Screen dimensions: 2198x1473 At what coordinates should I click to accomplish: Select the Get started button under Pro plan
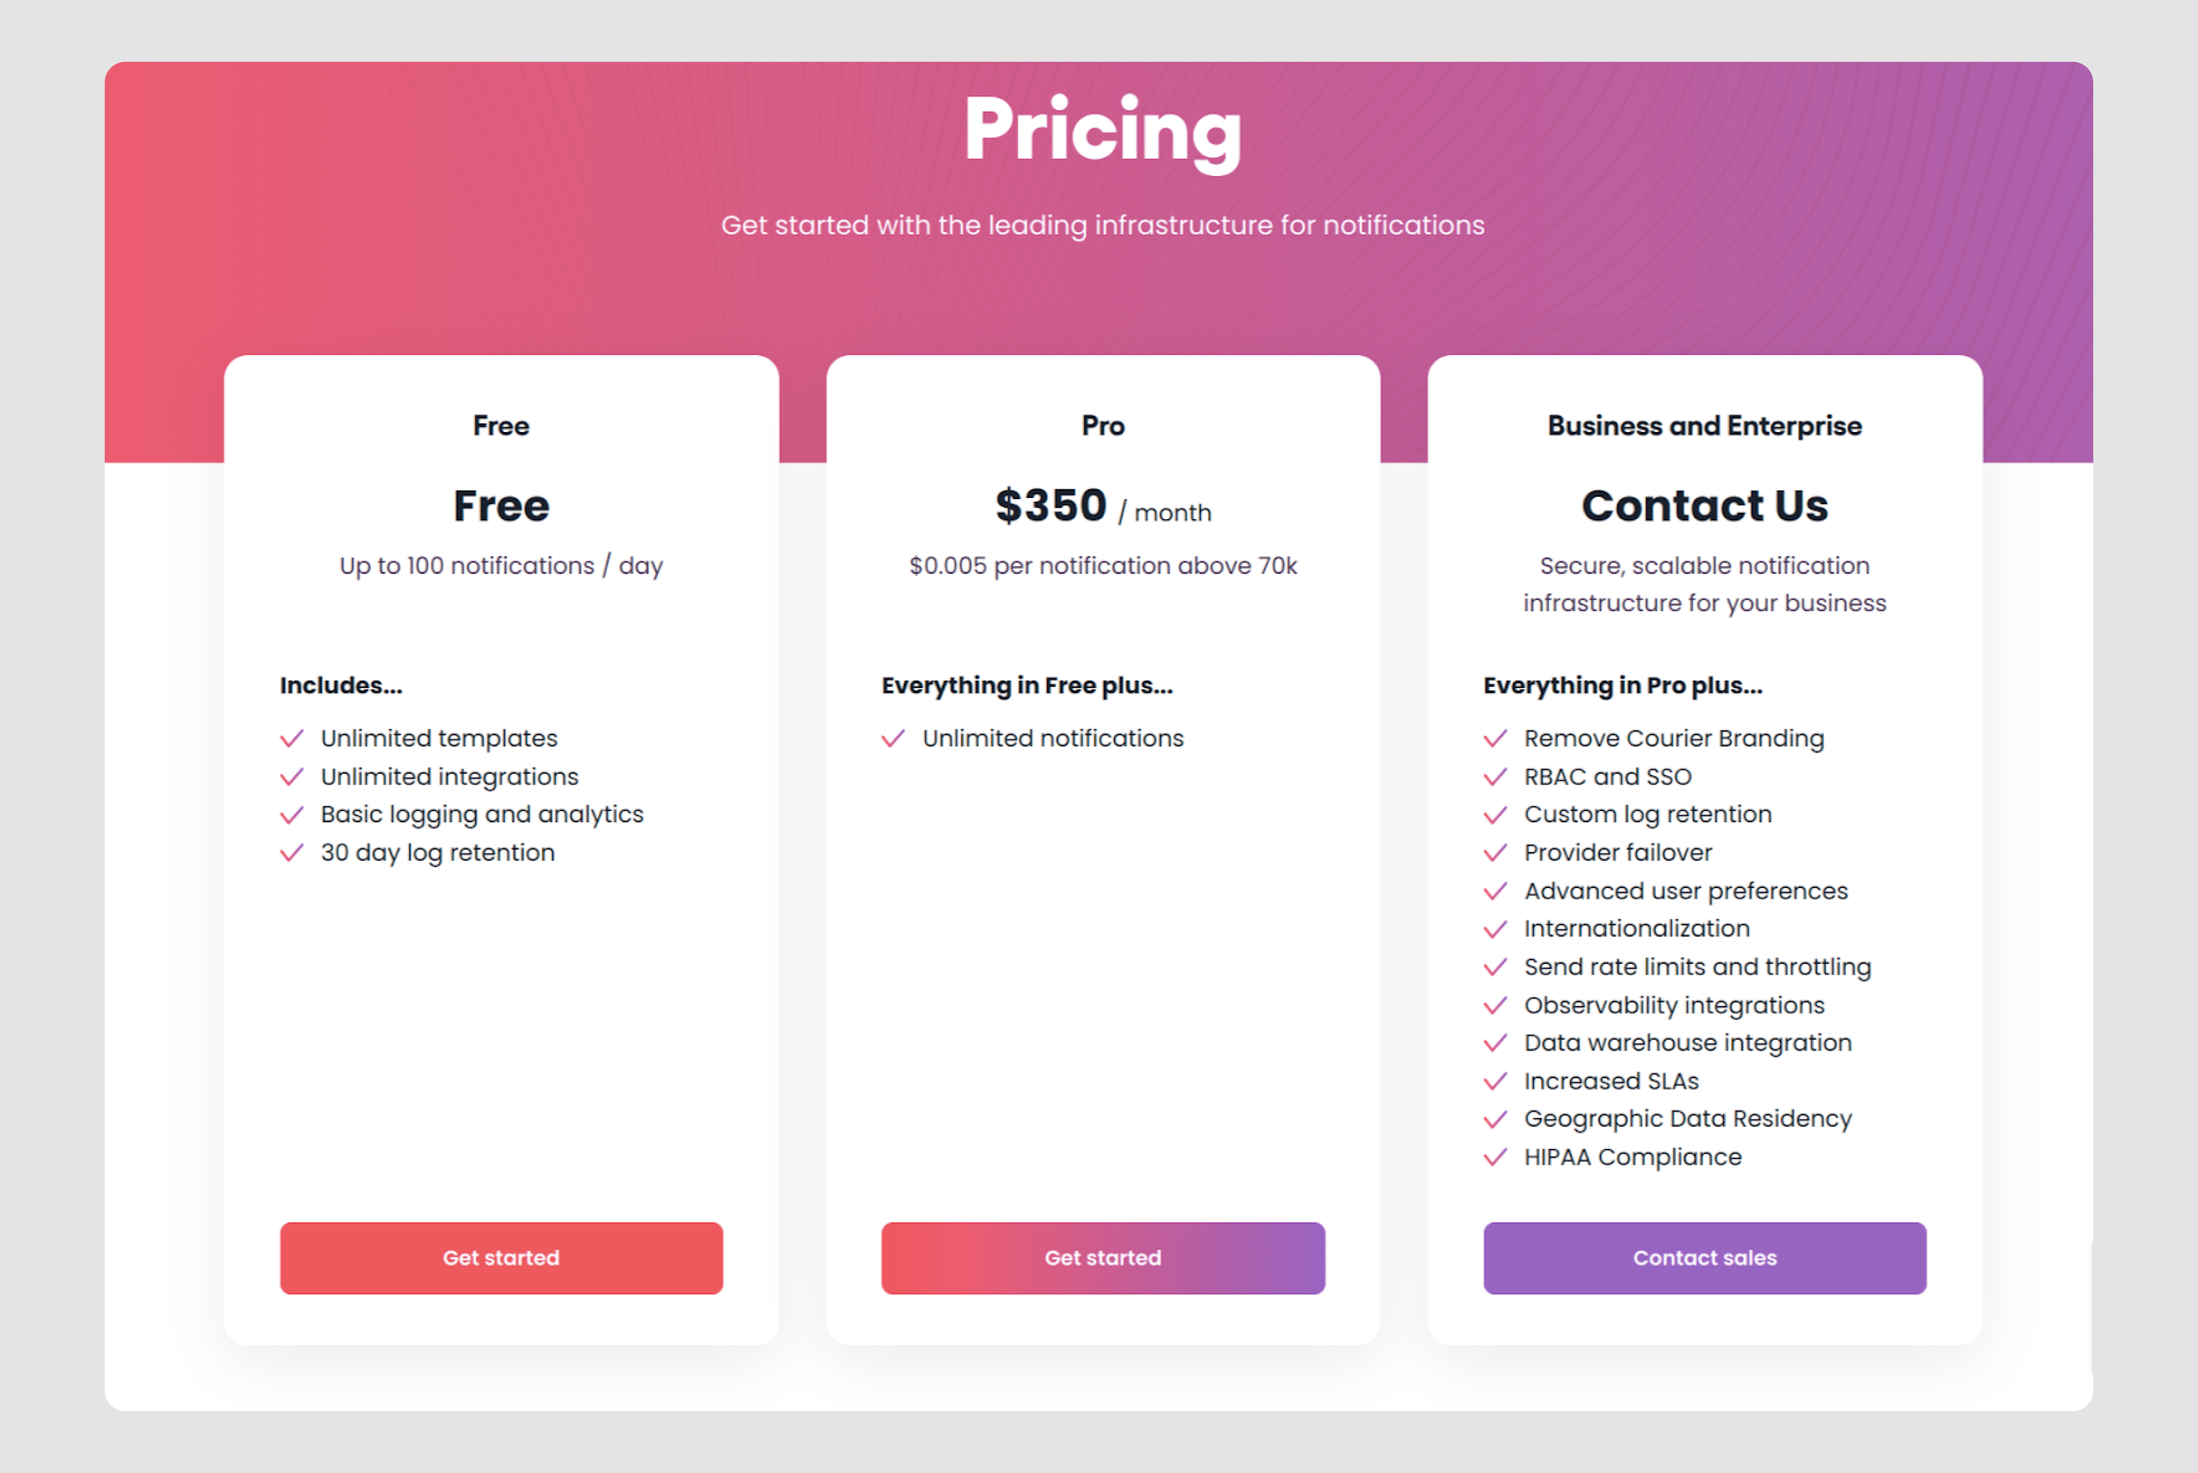[1103, 1258]
